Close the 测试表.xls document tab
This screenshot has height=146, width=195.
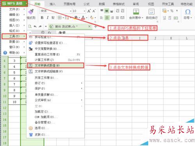click(x=89, y=26)
